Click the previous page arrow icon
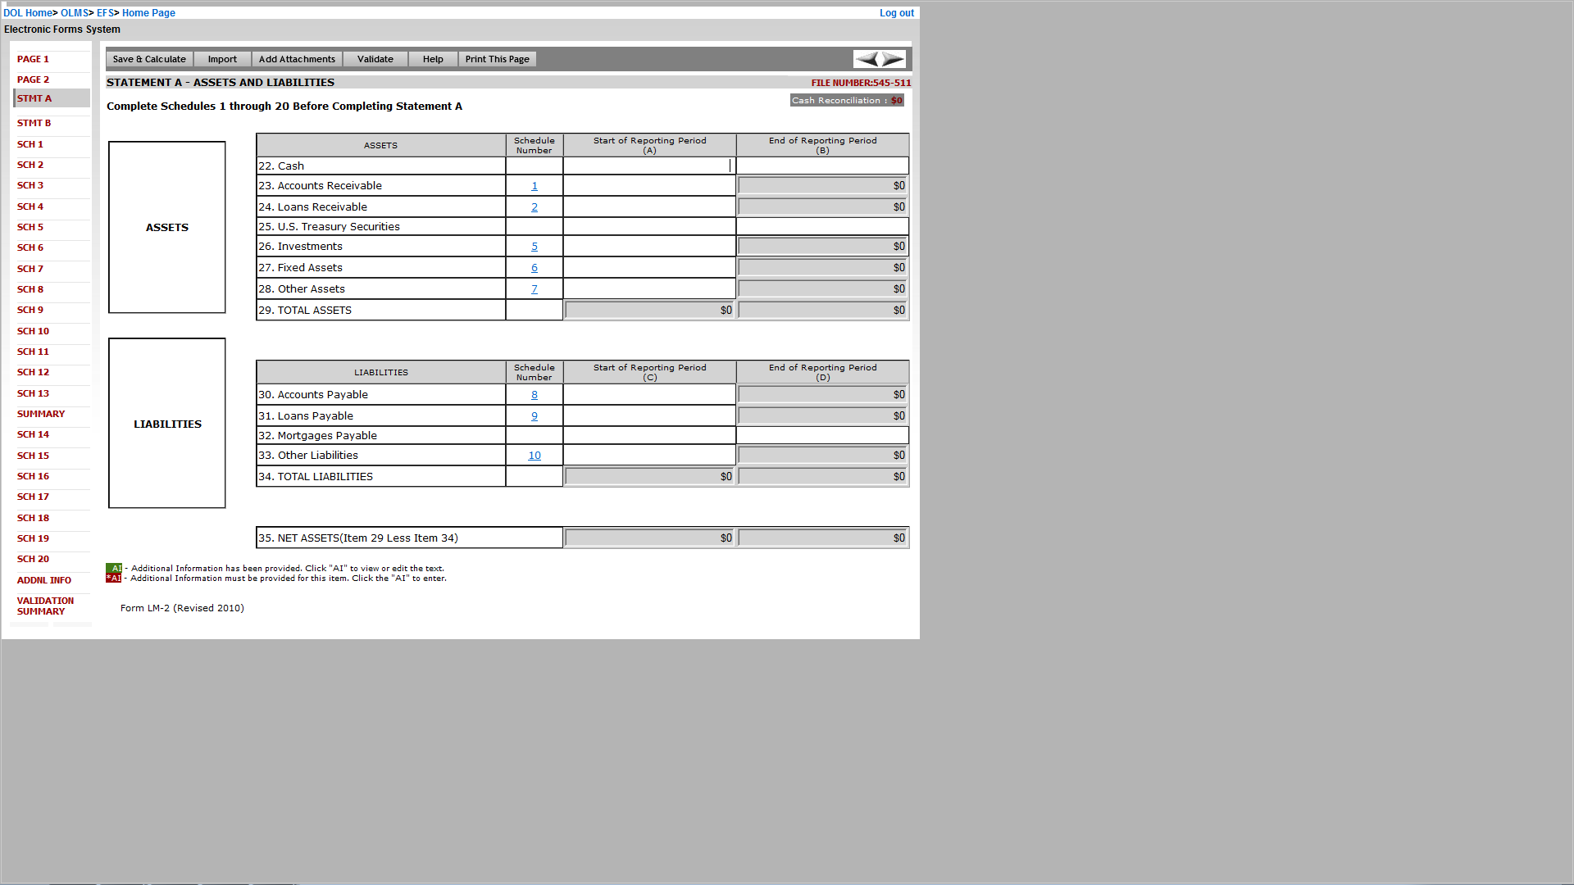This screenshot has height=885, width=1574. 867,59
